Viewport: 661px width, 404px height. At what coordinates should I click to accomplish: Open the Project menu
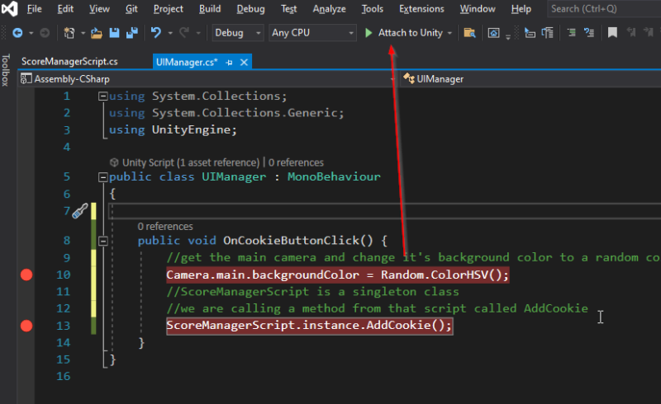point(169,9)
